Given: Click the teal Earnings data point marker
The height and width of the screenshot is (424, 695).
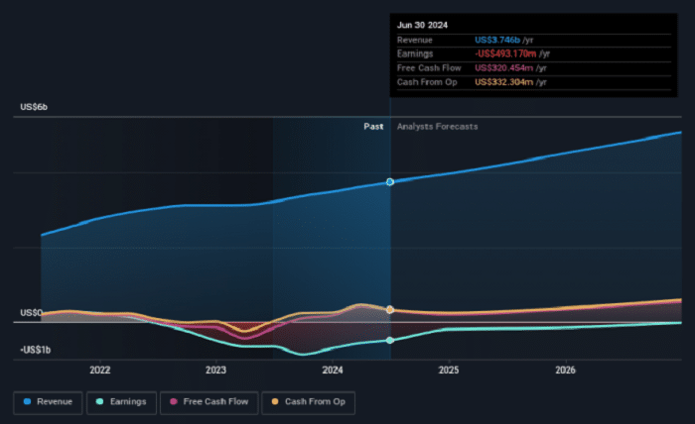Looking at the screenshot, I should [390, 340].
